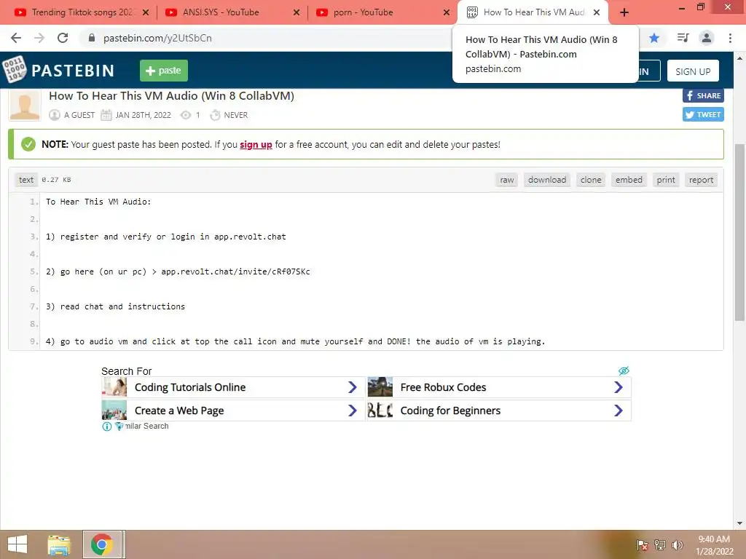This screenshot has width=746, height=559.
Task: Open the media control playlist icon
Action: [x=683, y=38]
